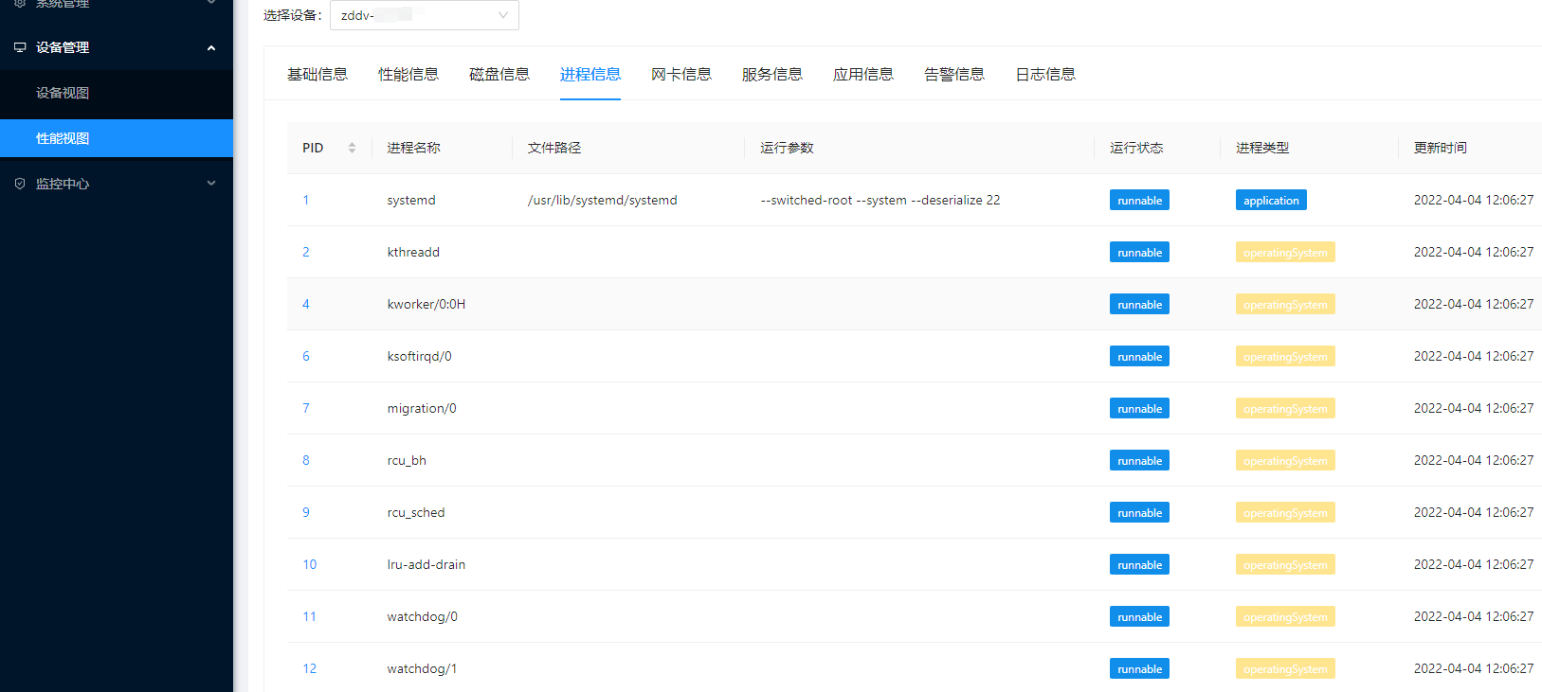Click the --switched-root run parameters text
The height and width of the screenshot is (692, 1542).
(880, 200)
